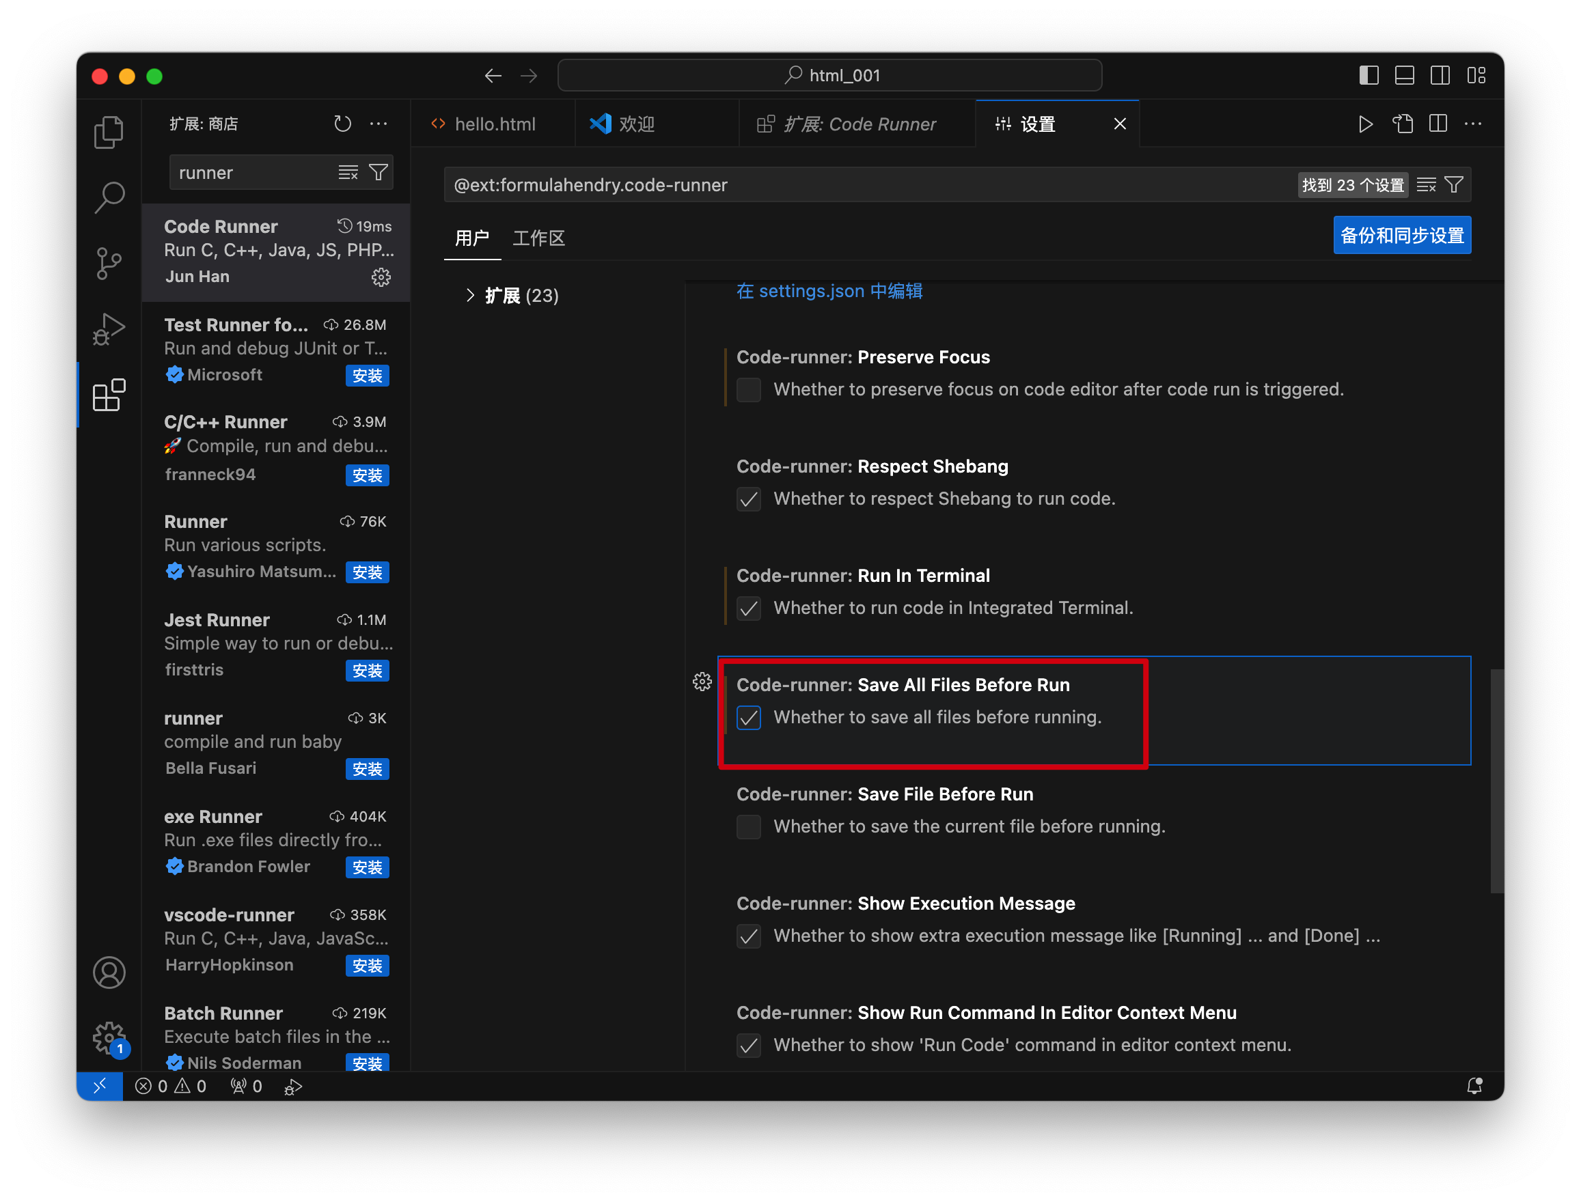Toggle primary side bar layout icon
This screenshot has width=1581, height=1202.
tap(1369, 76)
